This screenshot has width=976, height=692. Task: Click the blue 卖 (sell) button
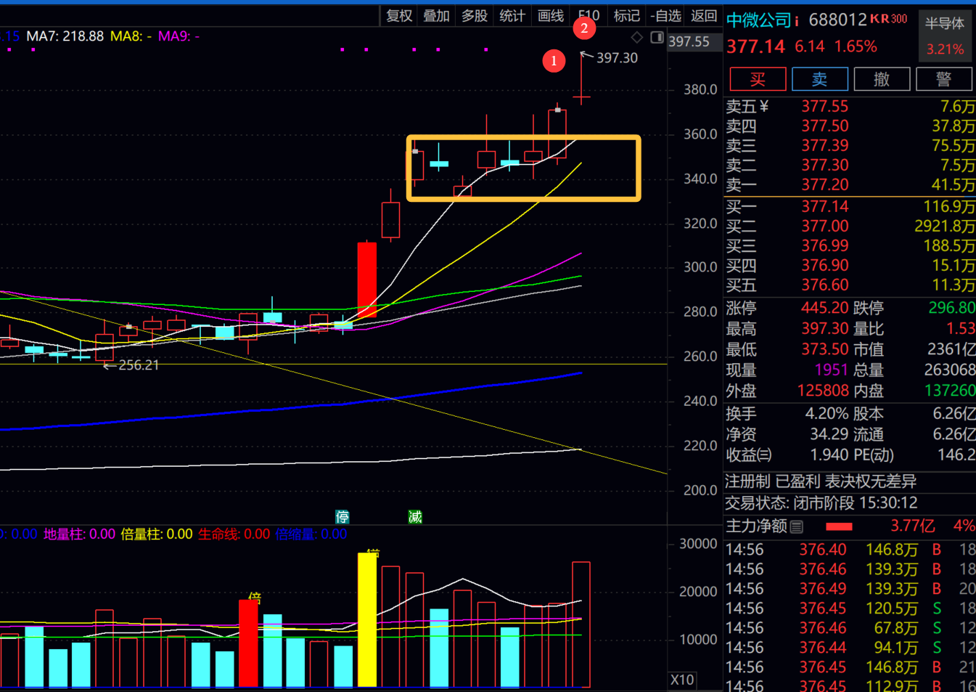click(819, 79)
